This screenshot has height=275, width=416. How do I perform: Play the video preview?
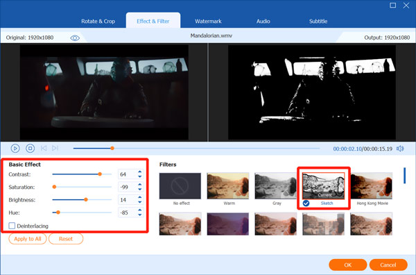point(15,148)
